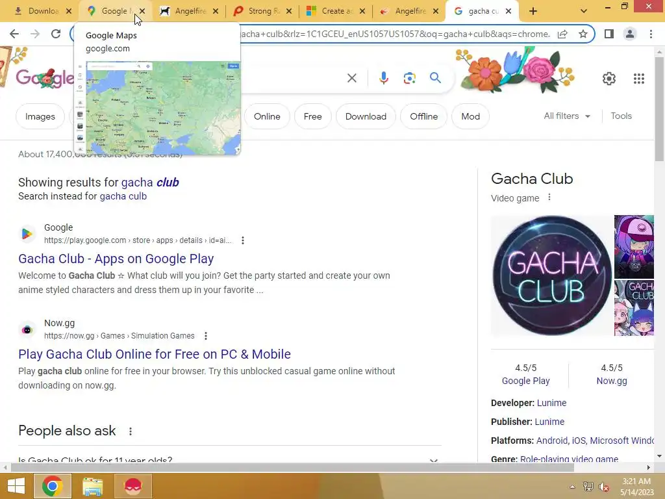Screen dimensions: 665x499
Task: Search instead for gacha culb
Action: click(x=123, y=196)
